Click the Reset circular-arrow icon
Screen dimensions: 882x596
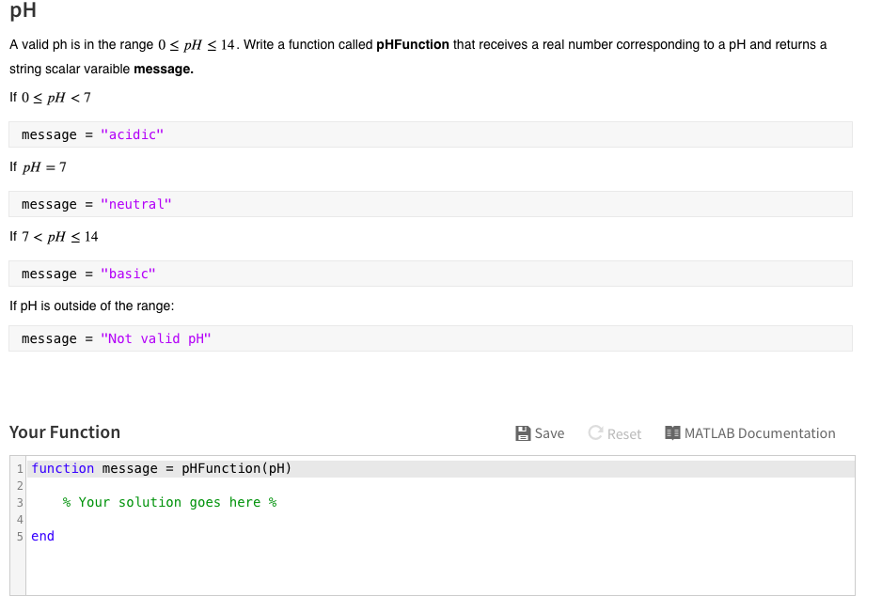(594, 432)
